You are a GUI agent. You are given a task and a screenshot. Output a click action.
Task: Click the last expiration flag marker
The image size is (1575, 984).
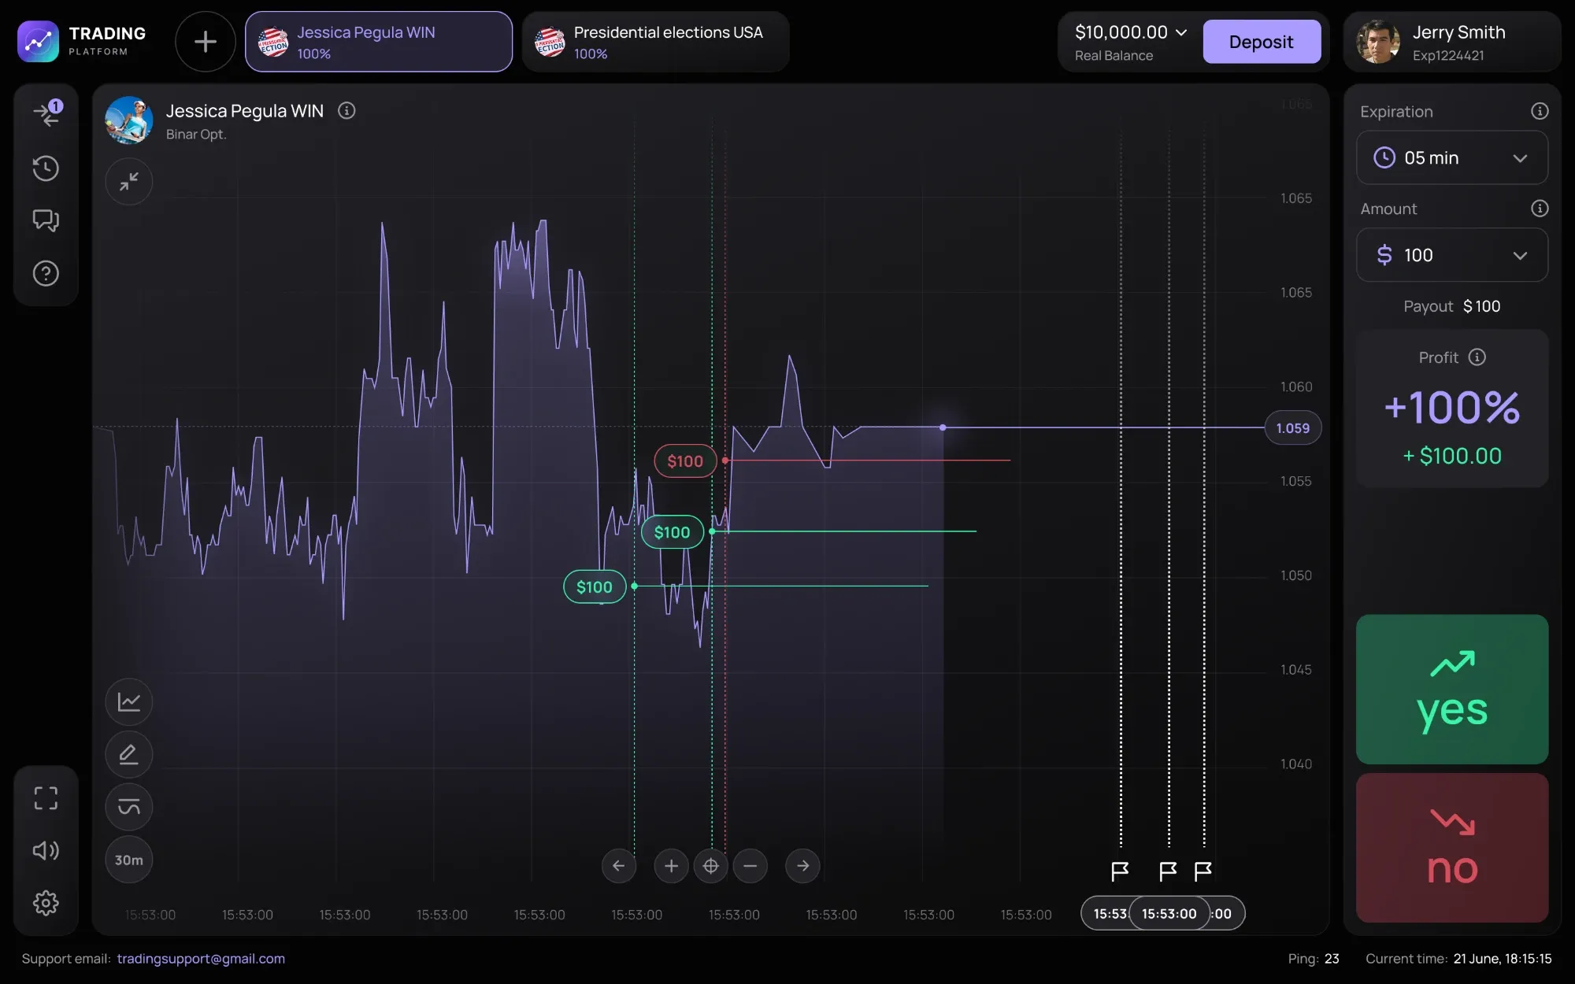click(1203, 871)
